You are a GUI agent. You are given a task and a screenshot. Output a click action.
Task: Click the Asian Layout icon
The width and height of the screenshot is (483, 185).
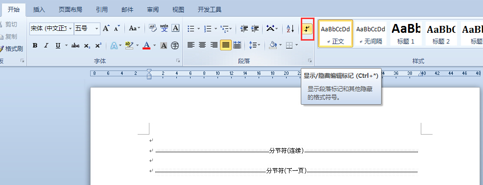pos(270,28)
